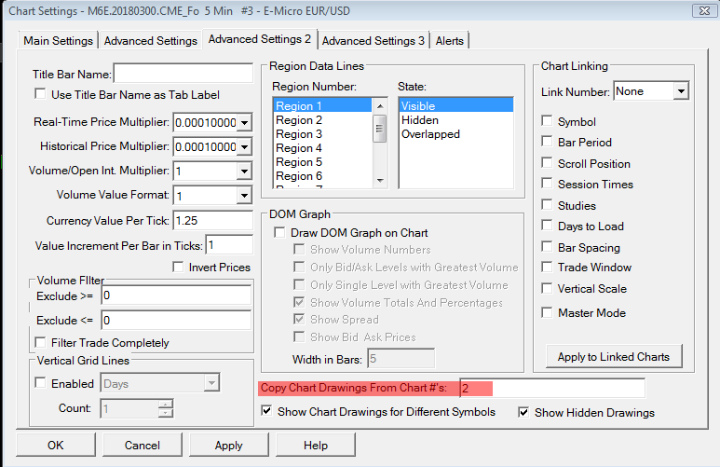Select Region 2 in the list

tap(322, 120)
